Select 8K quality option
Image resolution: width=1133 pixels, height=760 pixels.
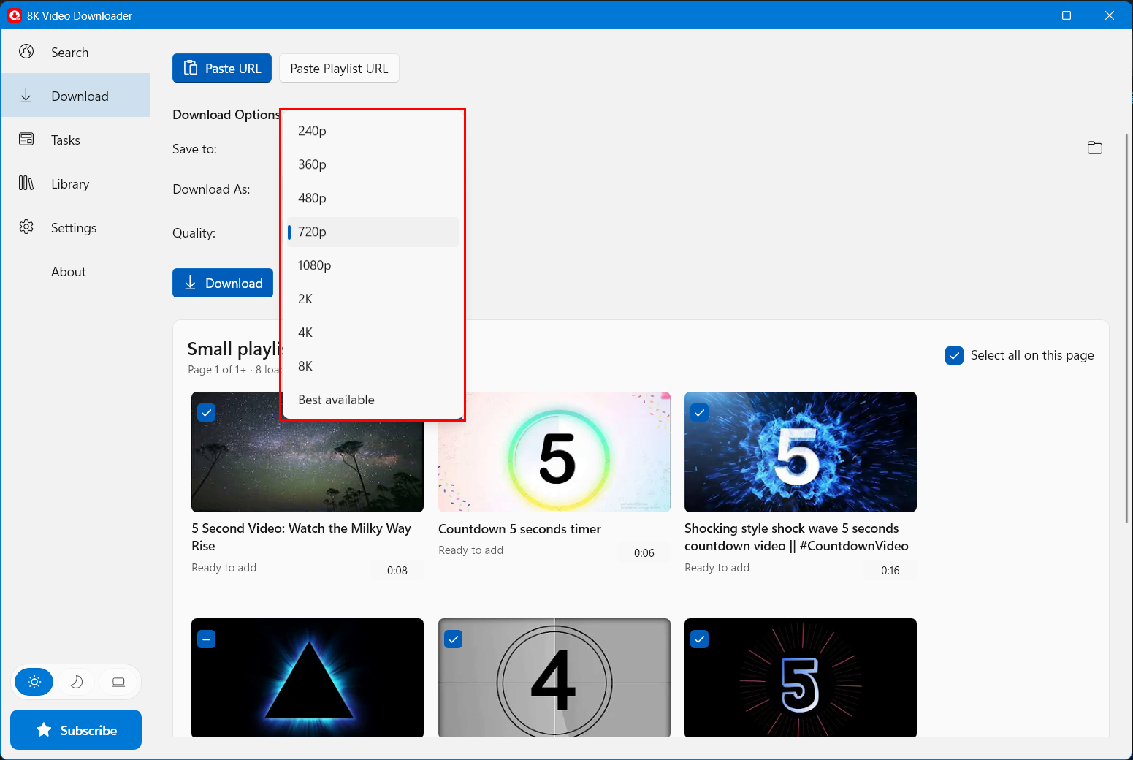pos(373,366)
